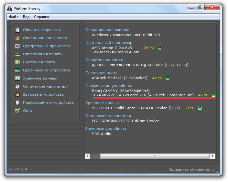Image resolution: width=228 pixels, height=182 pixels.
Task: Click the Хранение данных summary heading link
Action: click(x=103, y=103)
